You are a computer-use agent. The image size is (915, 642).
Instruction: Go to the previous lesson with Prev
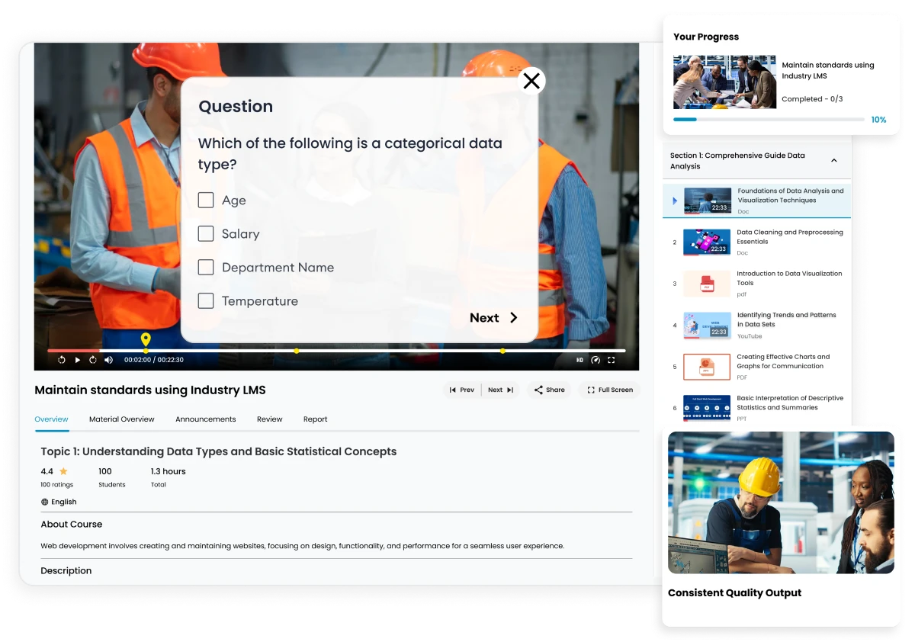[462, 390]
